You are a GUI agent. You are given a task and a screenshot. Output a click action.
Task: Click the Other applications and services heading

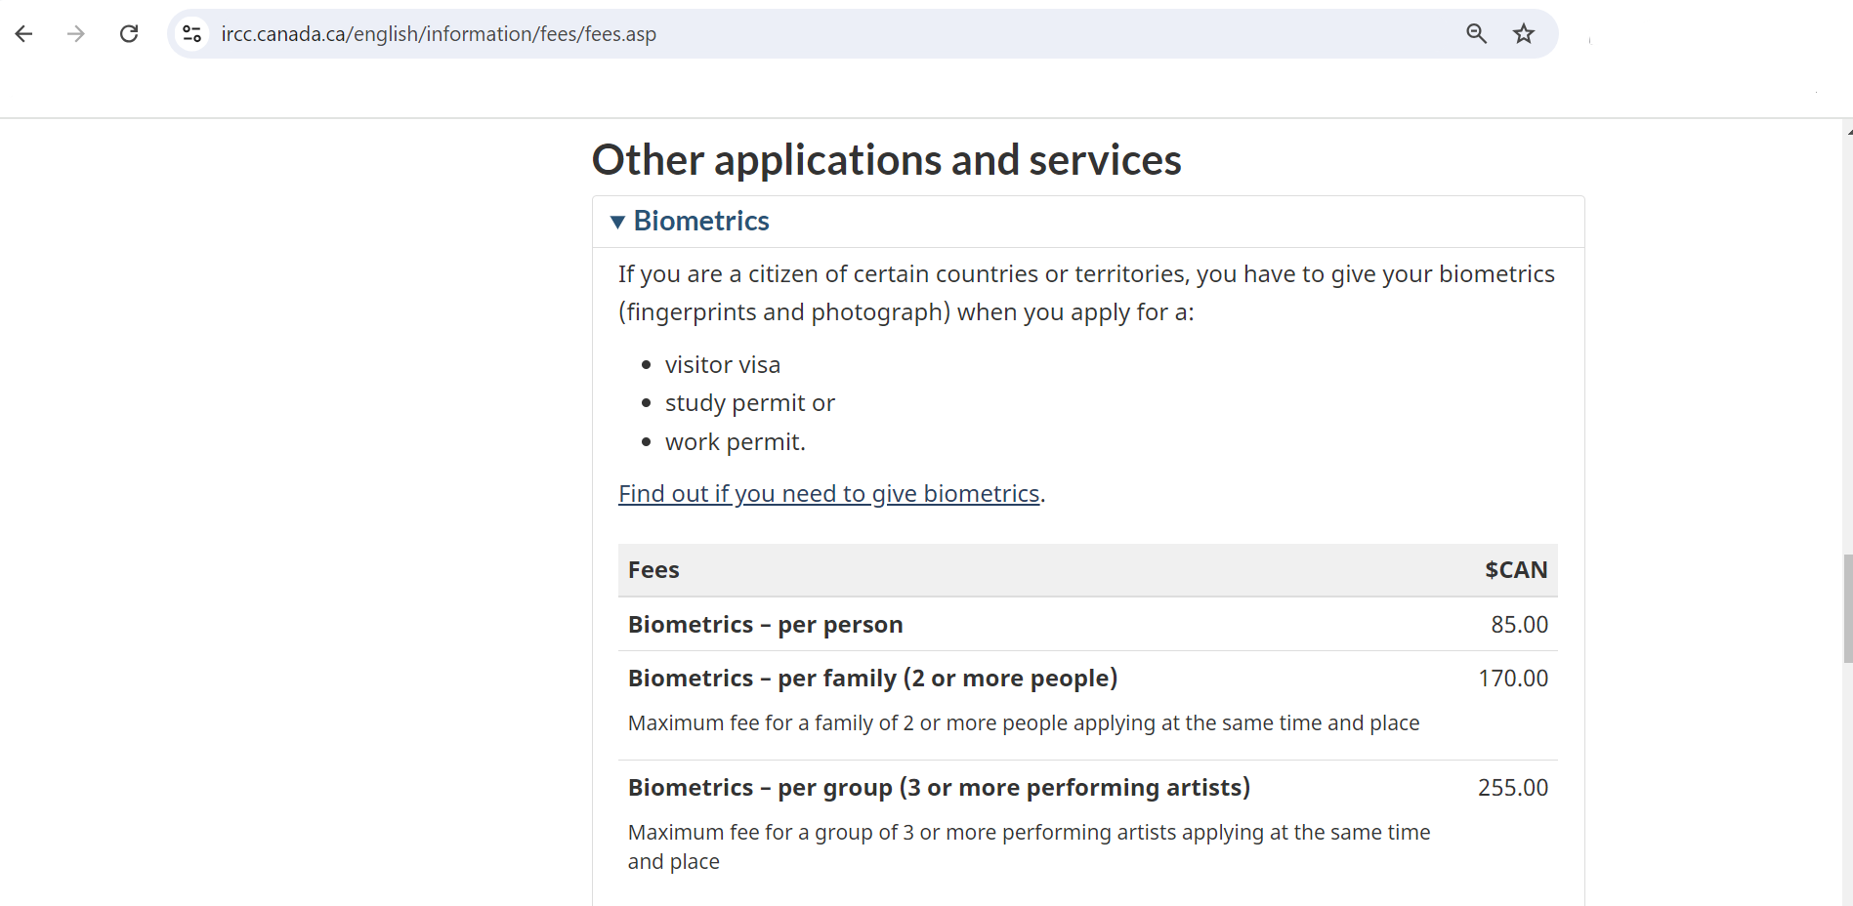(x=886, y=159)
